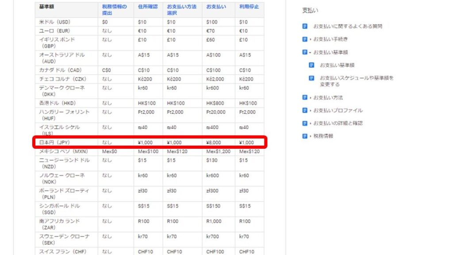The image size is (453, 255).
Task: Select the スウェーデン クローナ (SEK) row label
Action: [x=64, y=240]
